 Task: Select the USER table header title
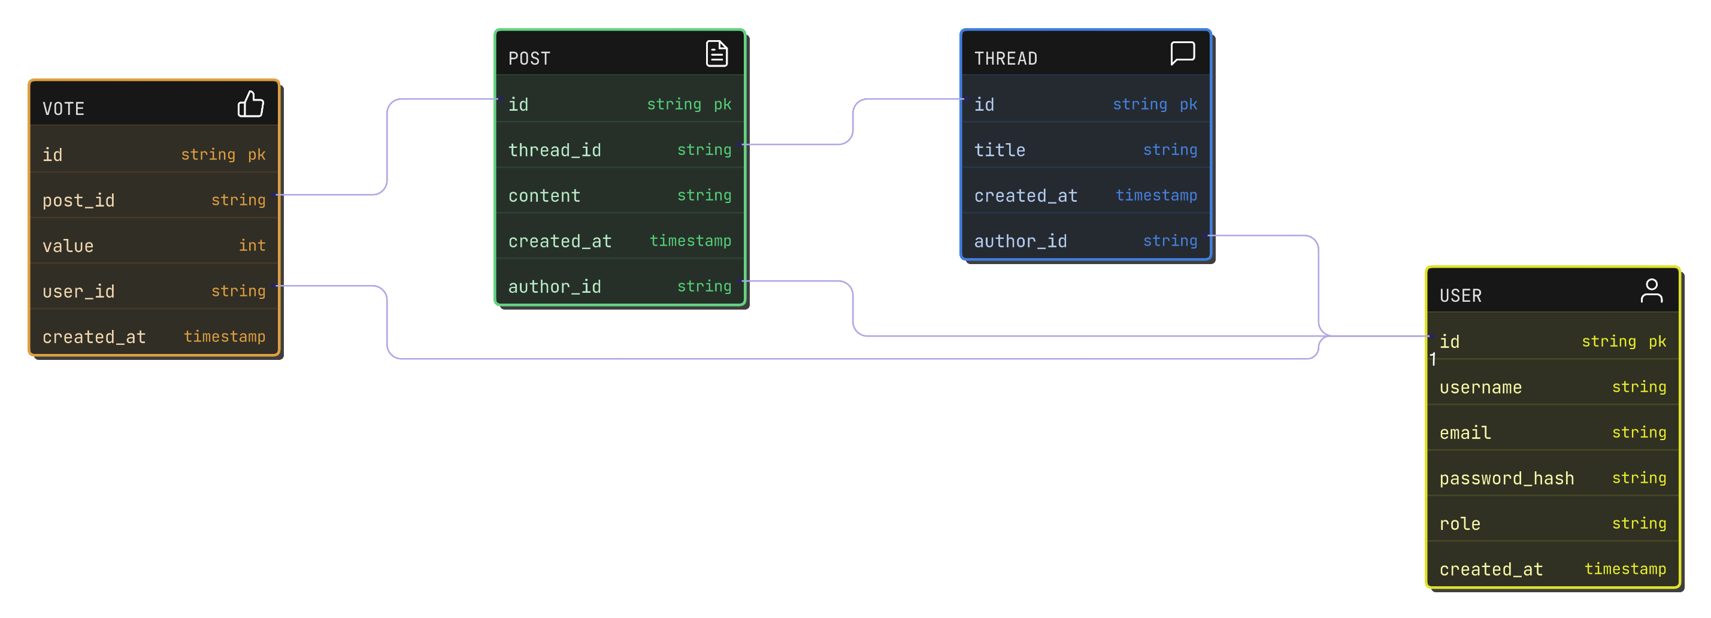click(1460, 296)
